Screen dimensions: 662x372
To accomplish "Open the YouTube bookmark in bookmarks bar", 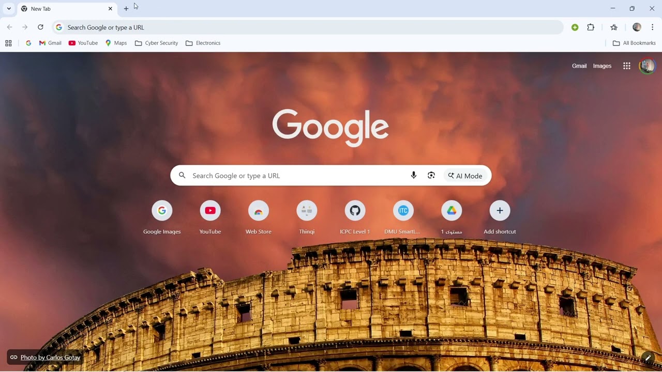I will click(83, 43).
